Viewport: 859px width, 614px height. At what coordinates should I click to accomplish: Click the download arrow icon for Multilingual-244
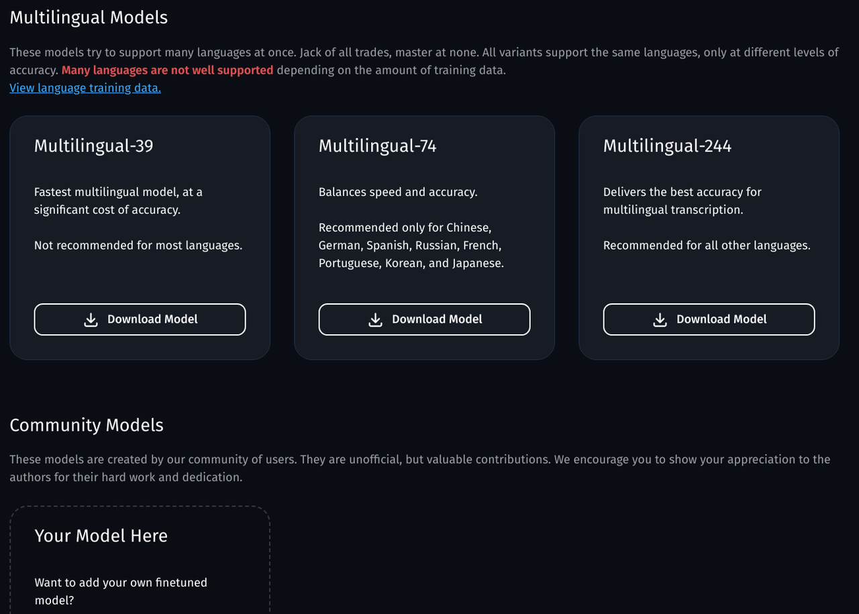click(660, 319)
